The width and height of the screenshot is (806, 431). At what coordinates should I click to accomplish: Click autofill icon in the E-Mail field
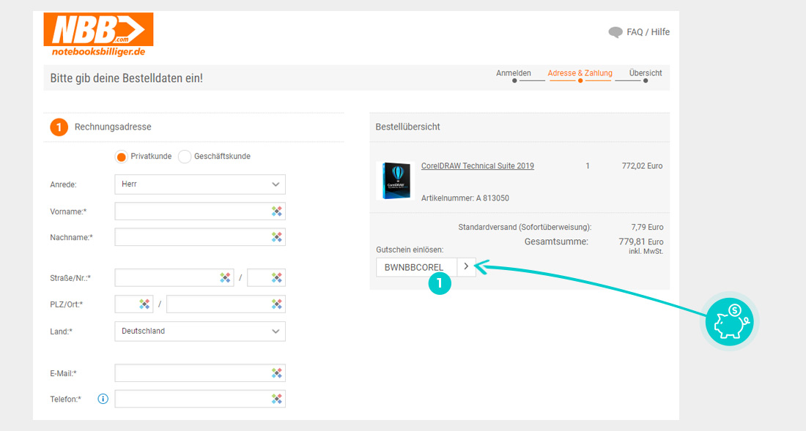click(x=276, y=373)
